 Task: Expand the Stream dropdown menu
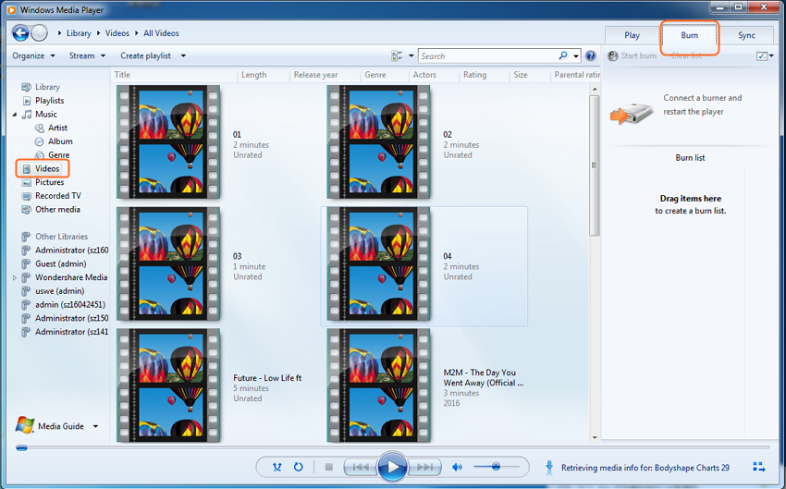click(87, 55)
